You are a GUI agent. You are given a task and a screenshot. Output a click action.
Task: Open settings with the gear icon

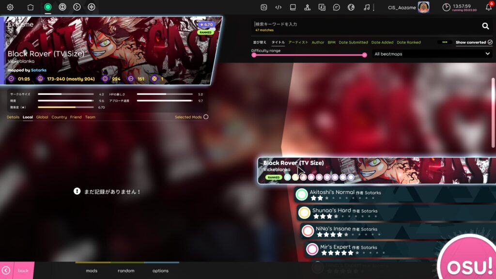[x=10, y=7]
